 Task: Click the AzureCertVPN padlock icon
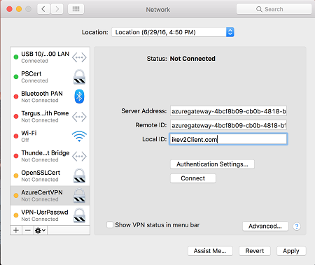[x=79, y=196]
